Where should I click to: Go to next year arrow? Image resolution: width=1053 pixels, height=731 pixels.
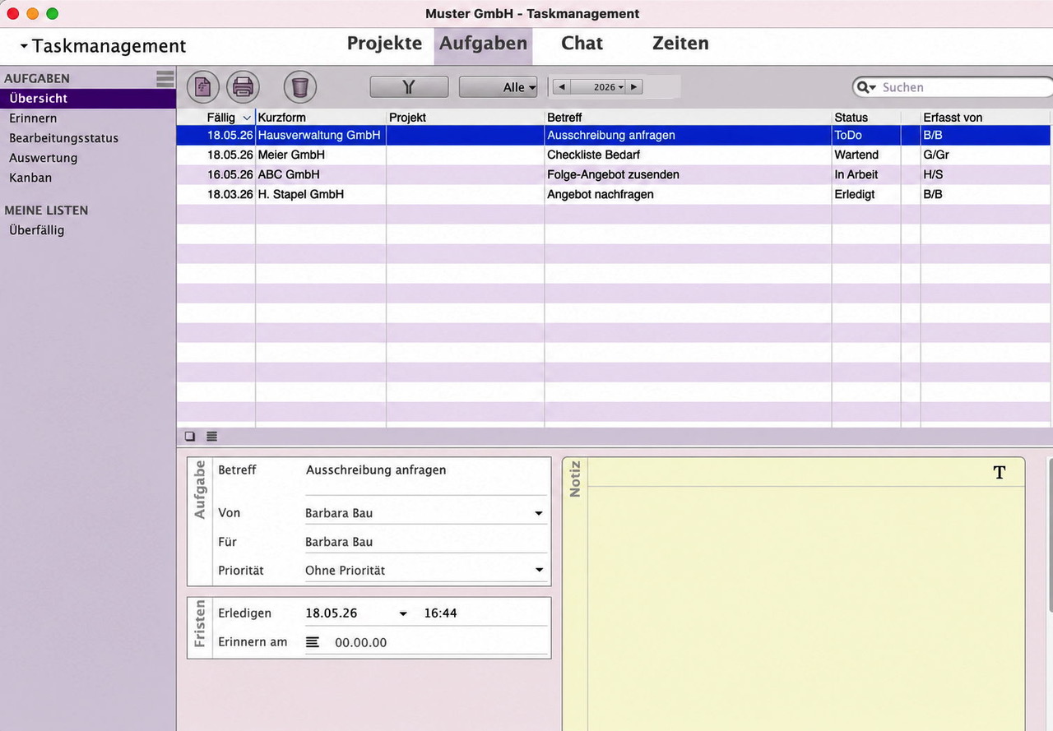tap(633, 87)
